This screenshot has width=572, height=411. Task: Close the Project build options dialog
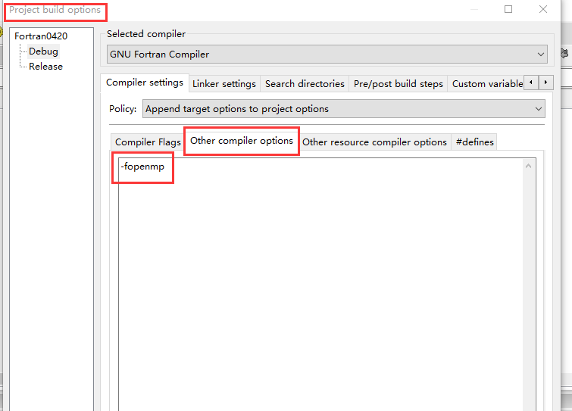(543, 10)
